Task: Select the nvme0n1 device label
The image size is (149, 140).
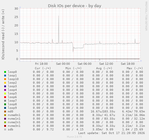Action: click(14, 115)
